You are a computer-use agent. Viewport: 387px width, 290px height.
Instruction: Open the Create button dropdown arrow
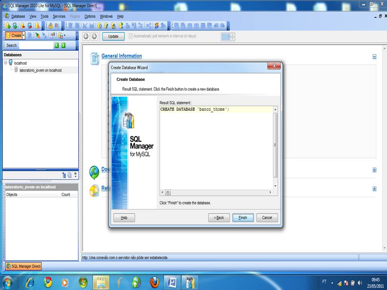tap(24, 35)
